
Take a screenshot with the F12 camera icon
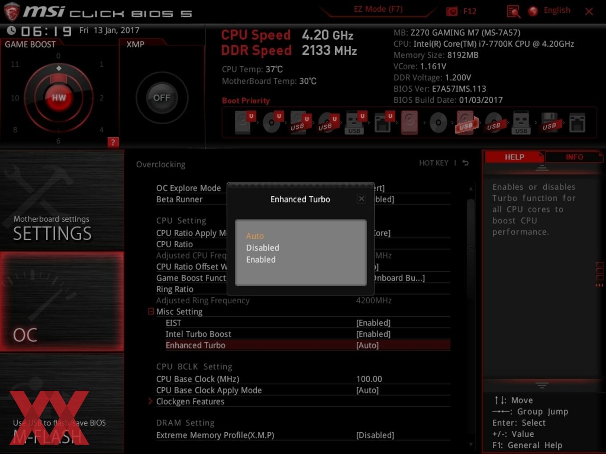point(452,11)
